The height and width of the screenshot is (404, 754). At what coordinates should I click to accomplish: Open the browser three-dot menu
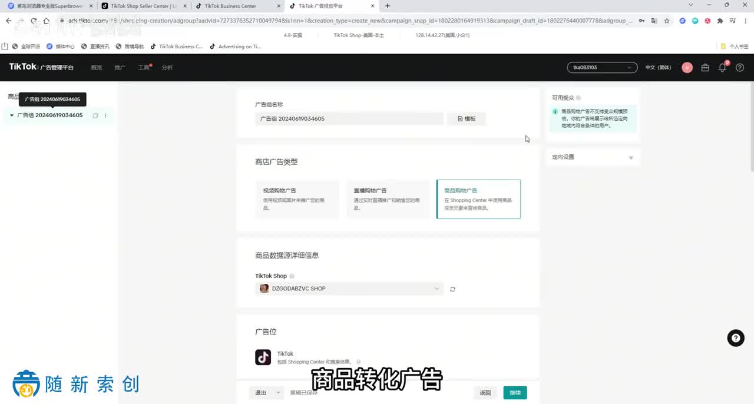coord(745,21)
